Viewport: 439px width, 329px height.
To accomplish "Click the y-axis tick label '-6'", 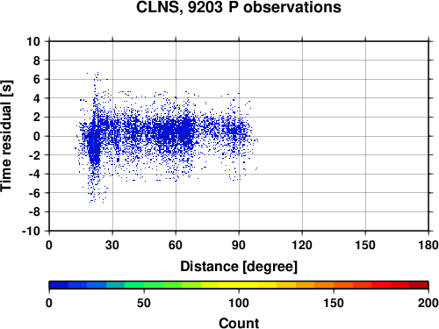I will 34,193.
